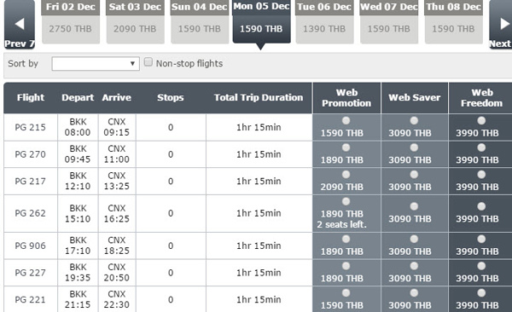Select PG 217 Web Freedom 3990 THB fare
This screenshot has width=512, height=312.
point(481,175)
